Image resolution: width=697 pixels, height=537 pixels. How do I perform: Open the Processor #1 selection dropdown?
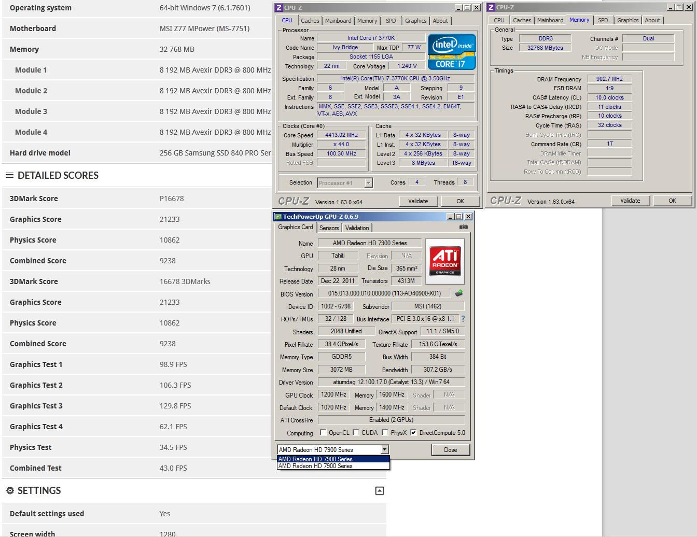point(368,182)
